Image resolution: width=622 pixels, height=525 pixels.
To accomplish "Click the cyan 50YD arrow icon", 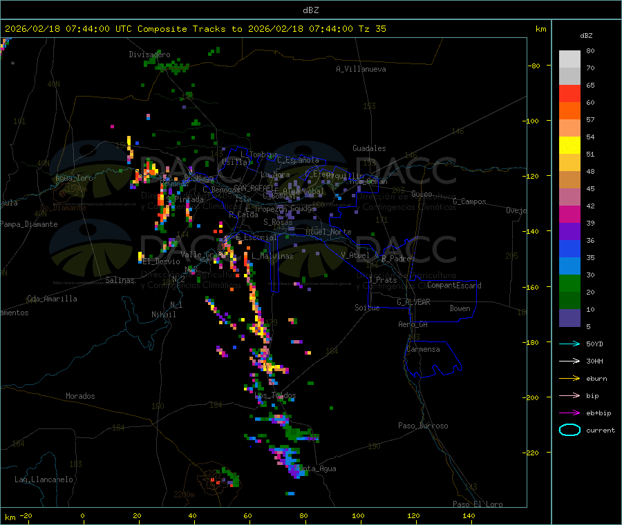I will (x=569, y=344).
